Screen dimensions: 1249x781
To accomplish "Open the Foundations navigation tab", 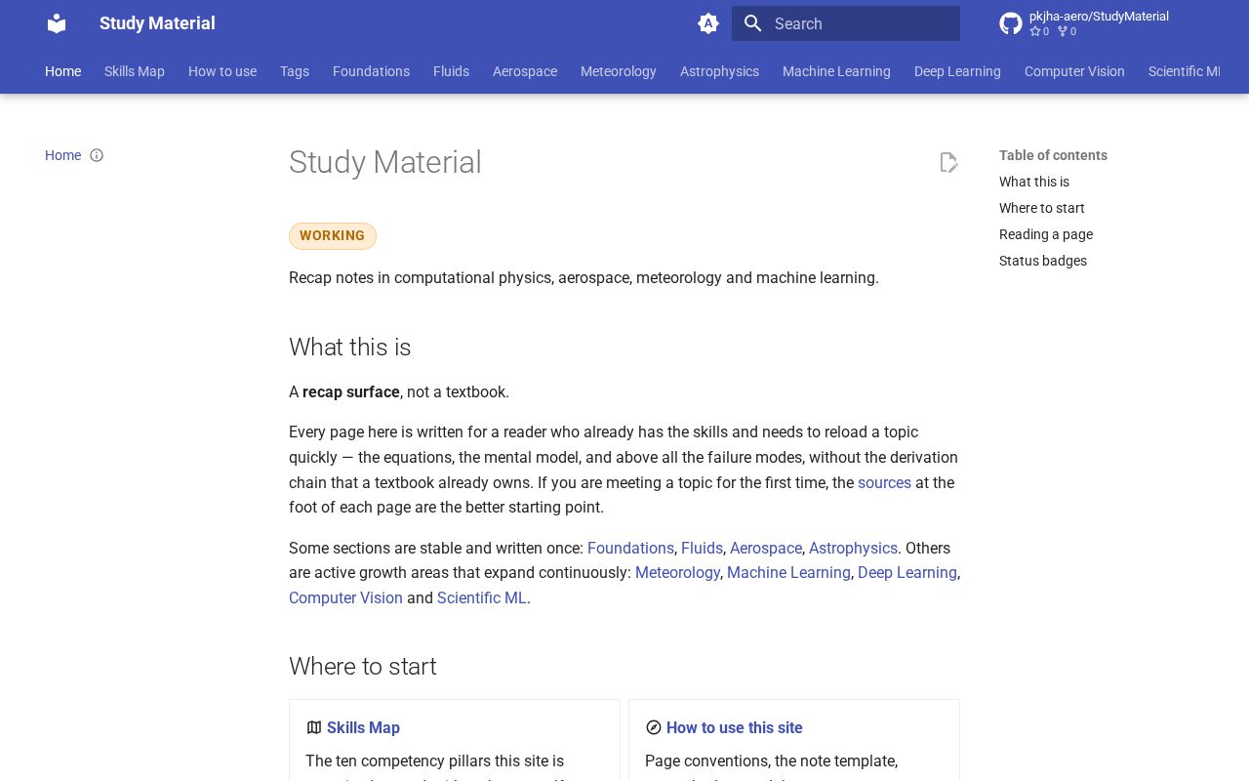I will pos(371,71).
